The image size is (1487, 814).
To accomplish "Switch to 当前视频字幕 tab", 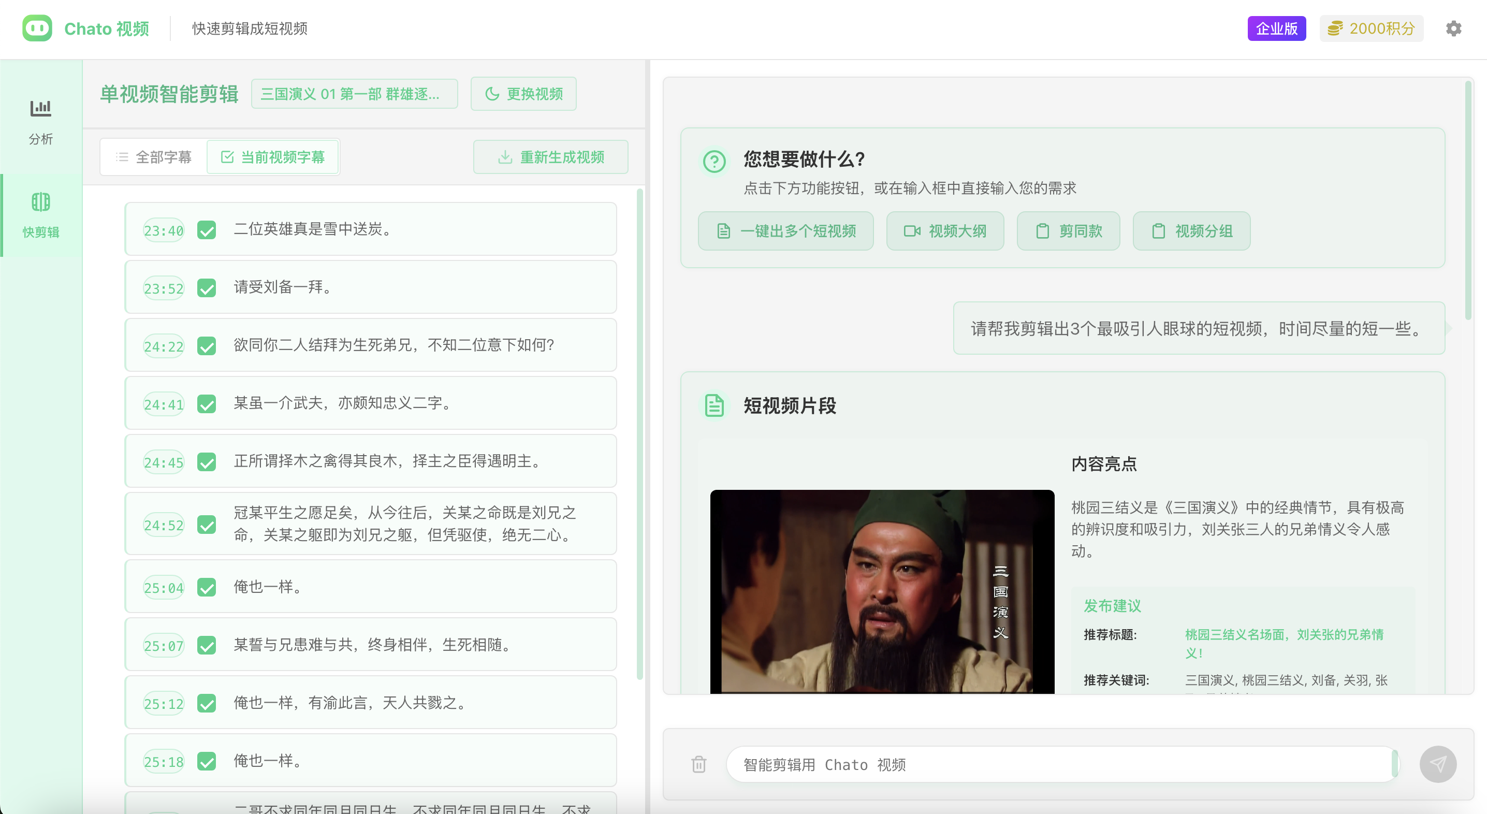I will coord(272,156).
